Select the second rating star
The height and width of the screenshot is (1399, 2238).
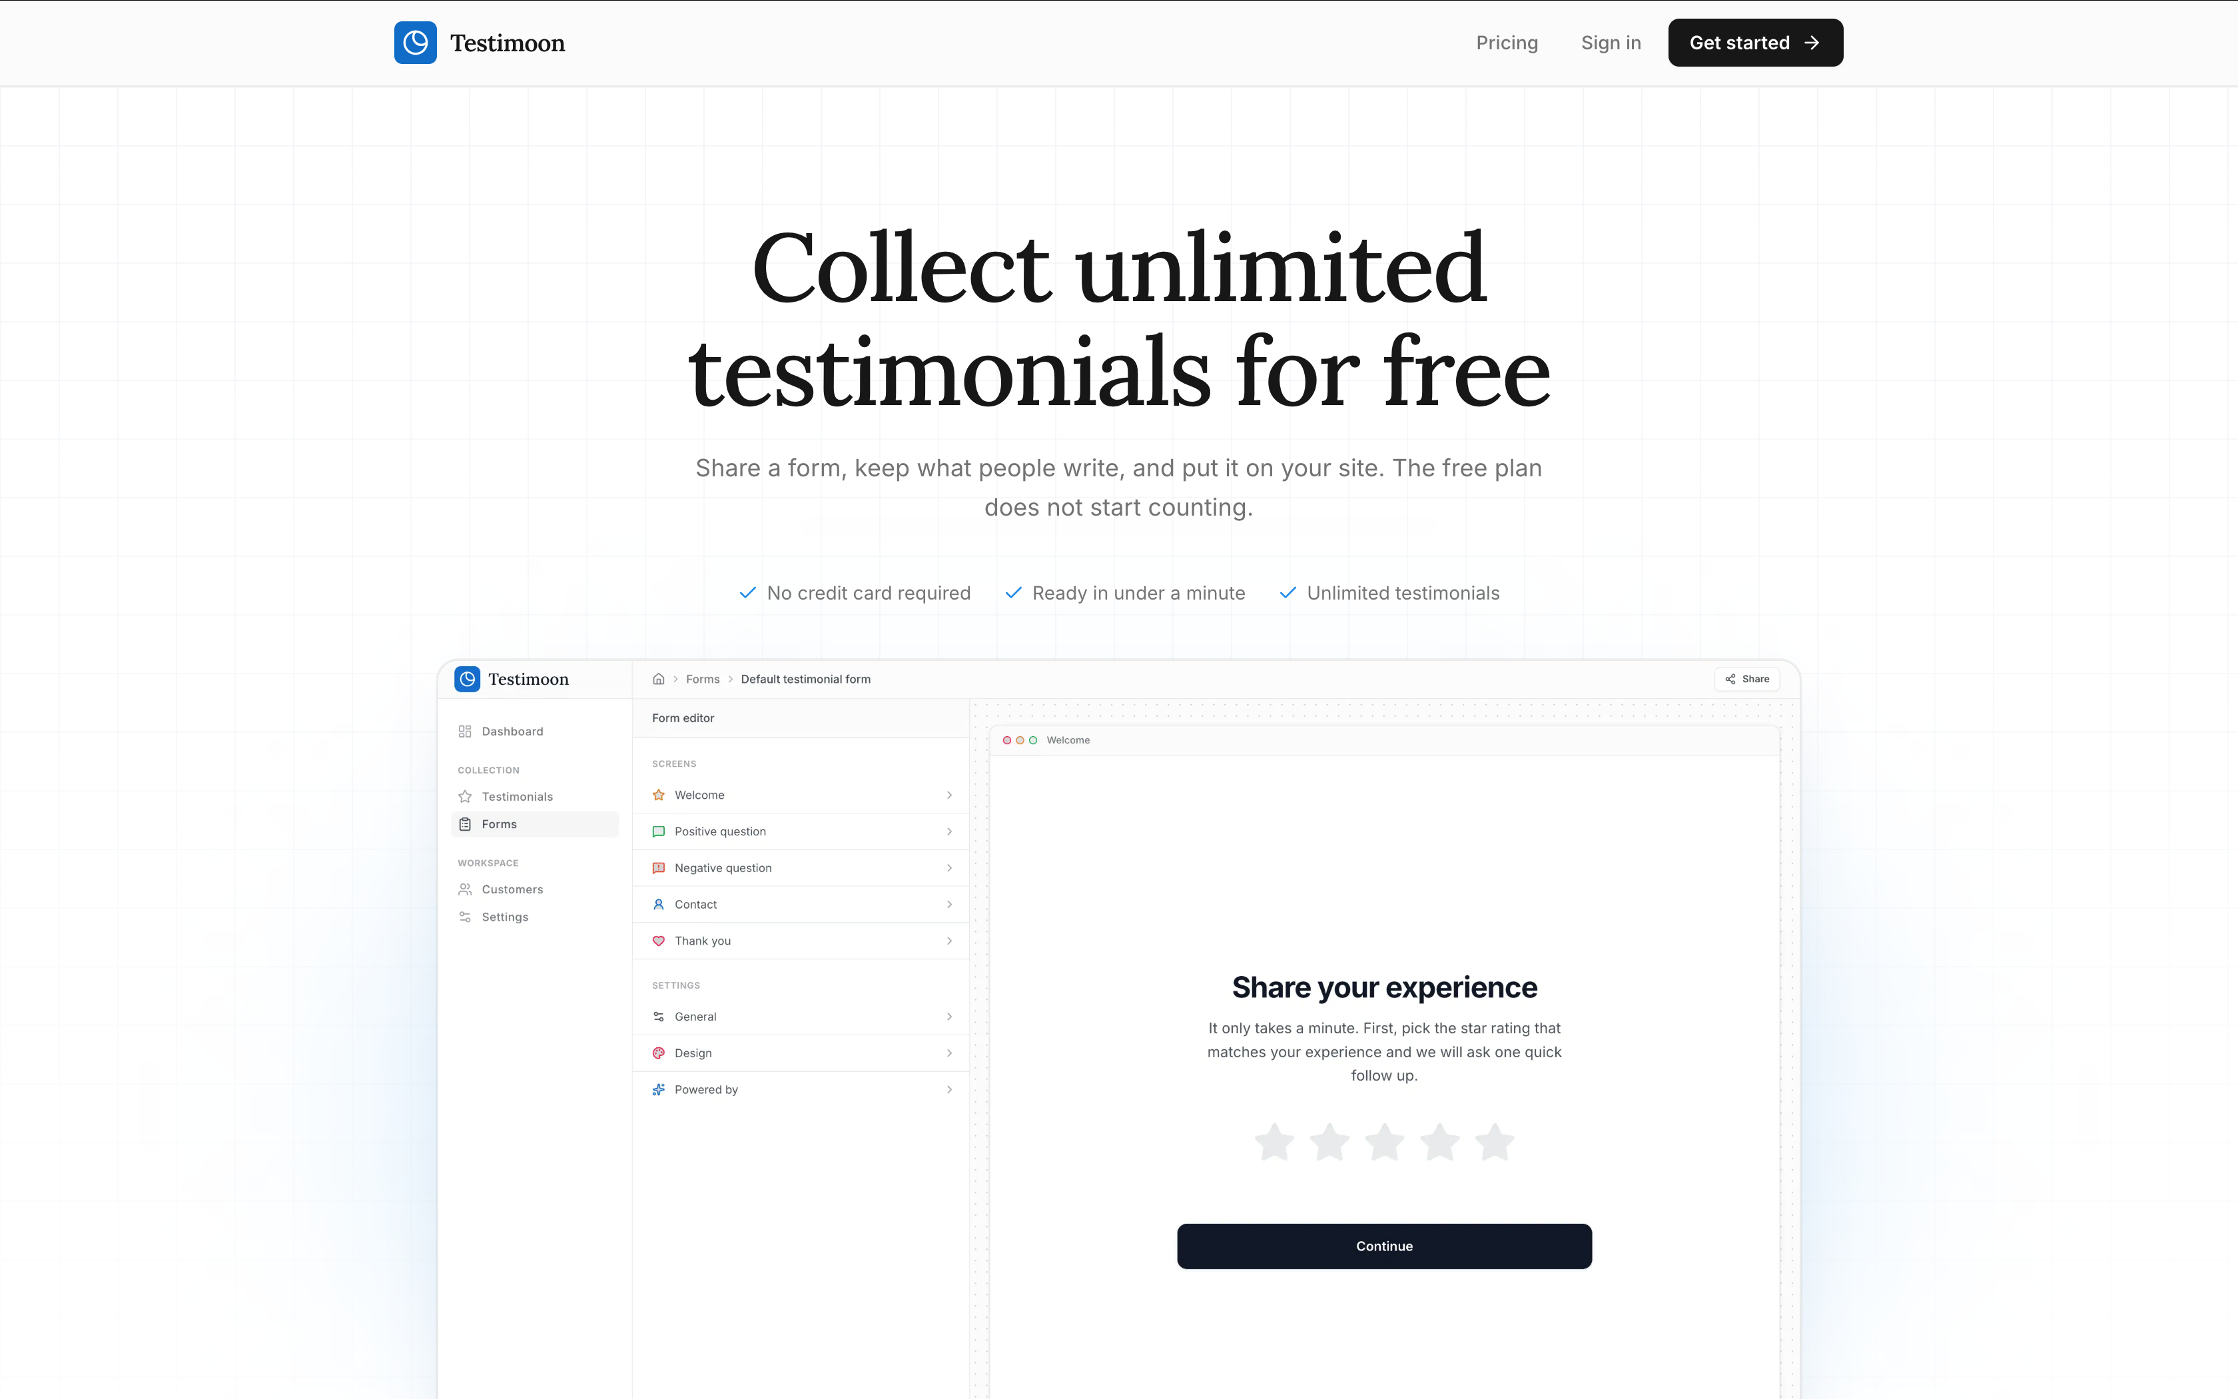[1330, 1142]
